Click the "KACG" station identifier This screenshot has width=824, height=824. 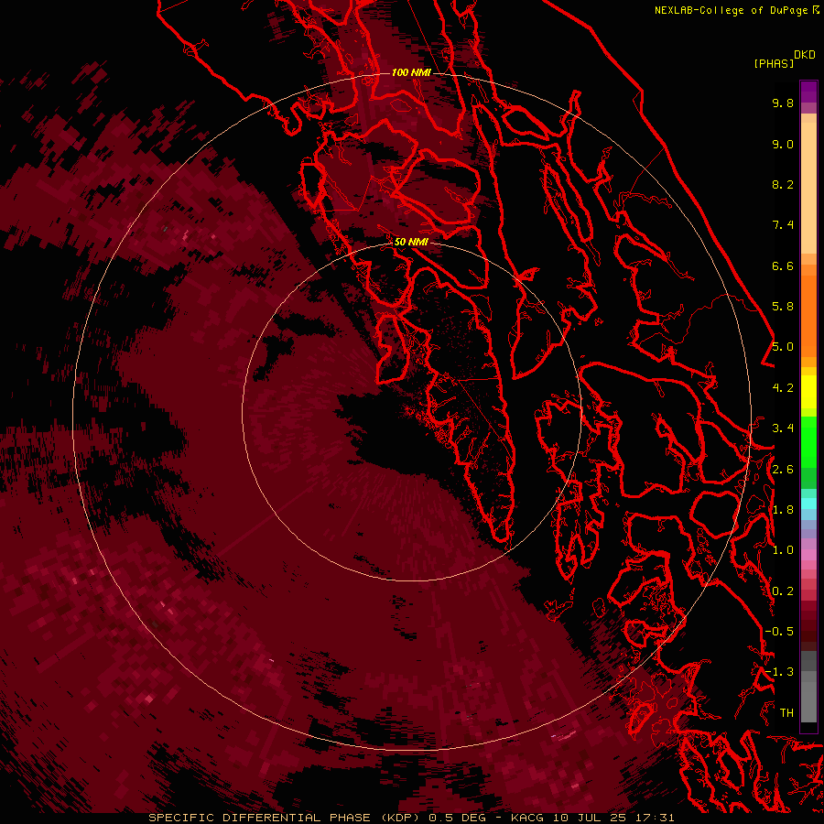point(527,818)
